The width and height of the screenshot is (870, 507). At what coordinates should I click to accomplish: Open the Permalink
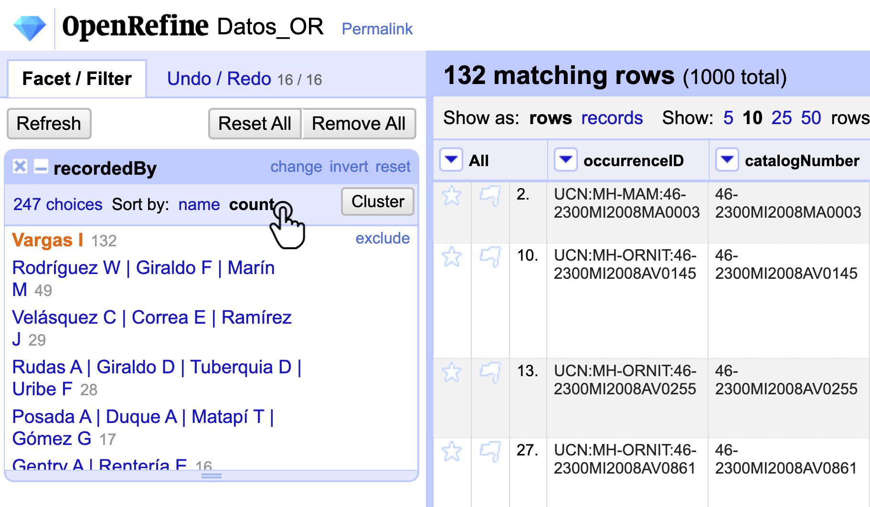click(377, 29)
